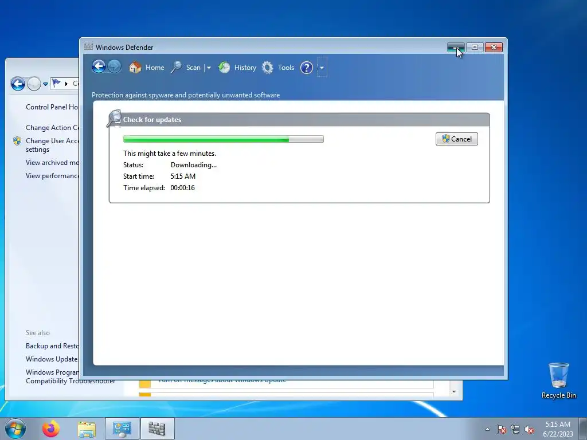Switch to Control Panel taskbar button
Screen dimensions: 587x440
coord(122,429)
